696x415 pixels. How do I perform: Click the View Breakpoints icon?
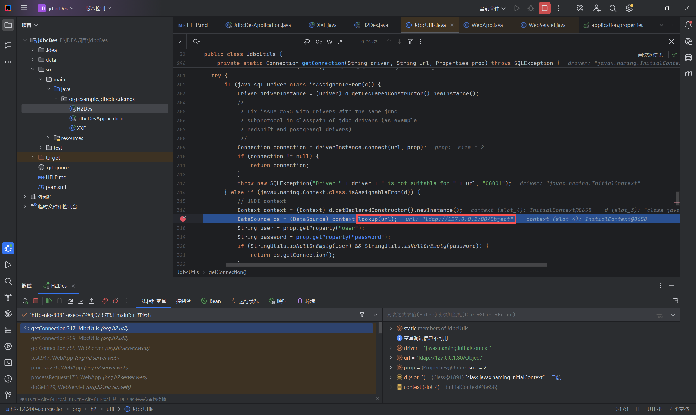click(105, 301)
